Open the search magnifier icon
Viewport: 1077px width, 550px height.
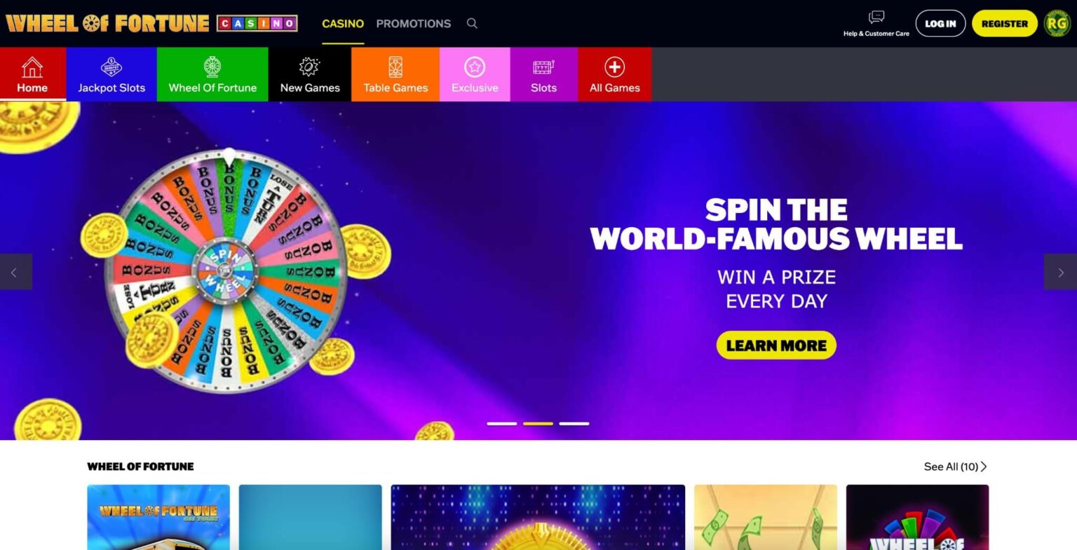click(x=472, y=23)
